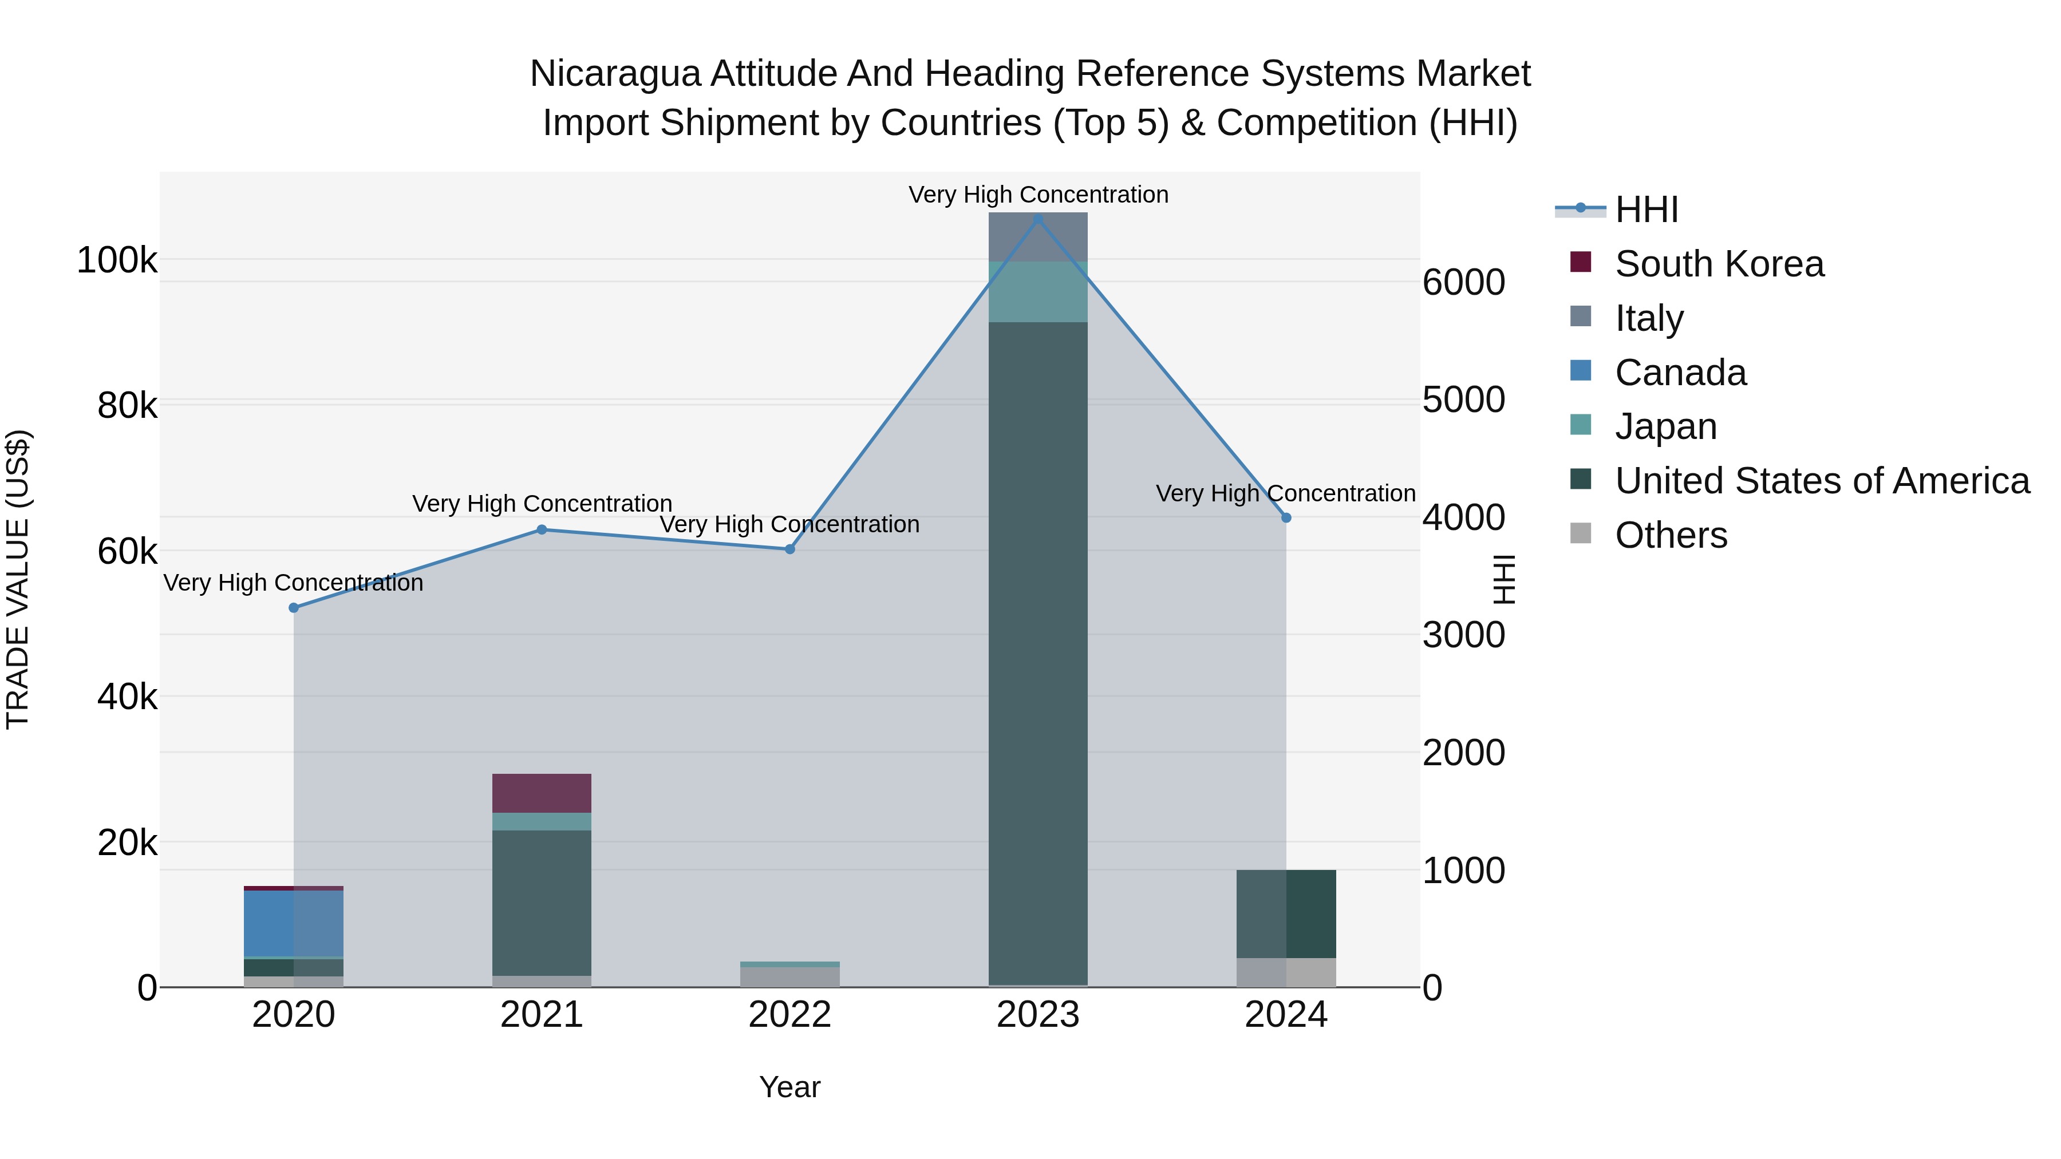The height and width of the screenshot is (1159, 2061).
Task: Click the Others gray color swatch
Action: [1581, 533]
